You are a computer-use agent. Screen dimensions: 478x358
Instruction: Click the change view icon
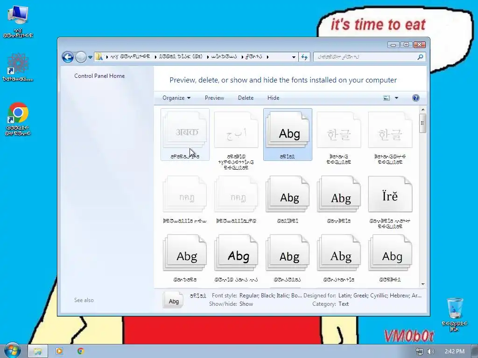[x=387, y=98]
